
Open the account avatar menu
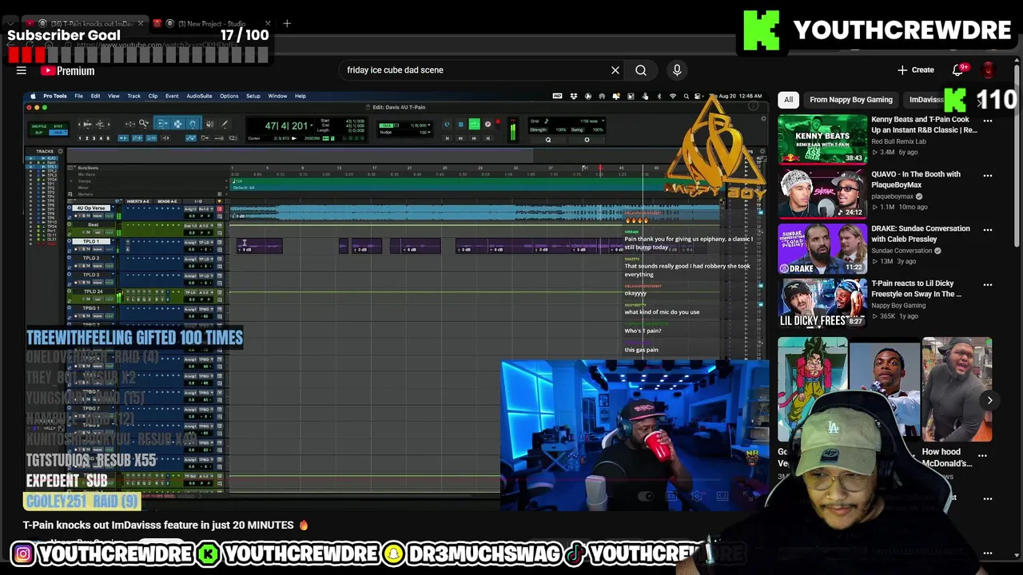(988, 70)
